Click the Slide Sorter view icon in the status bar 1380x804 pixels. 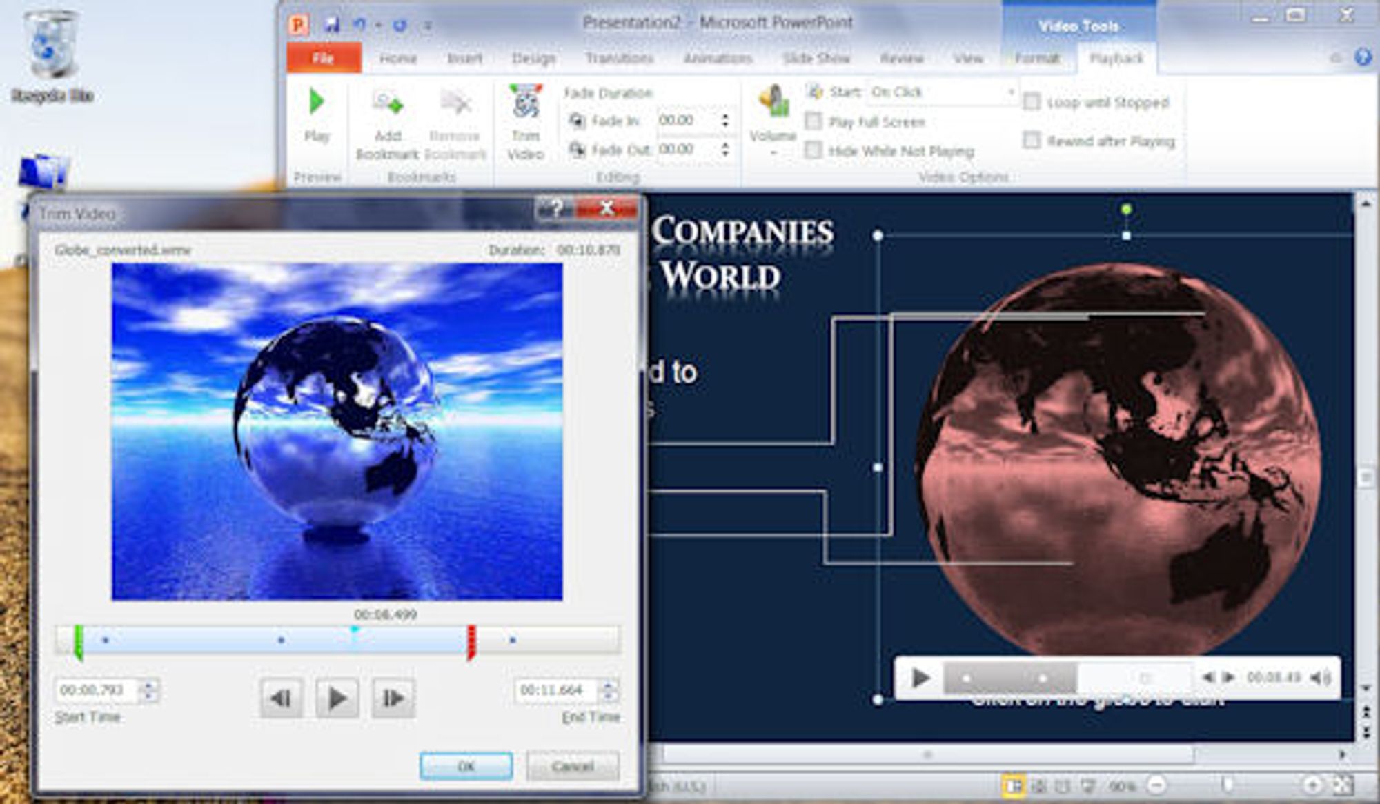[1038, 785]
